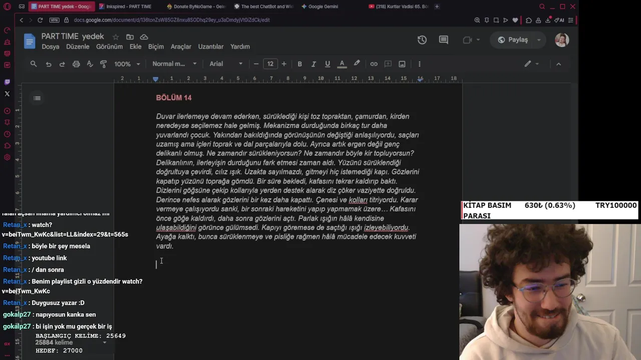Open the Arial font family dropdown
Viewport: 641px width, 360px height.
point(226,64)
